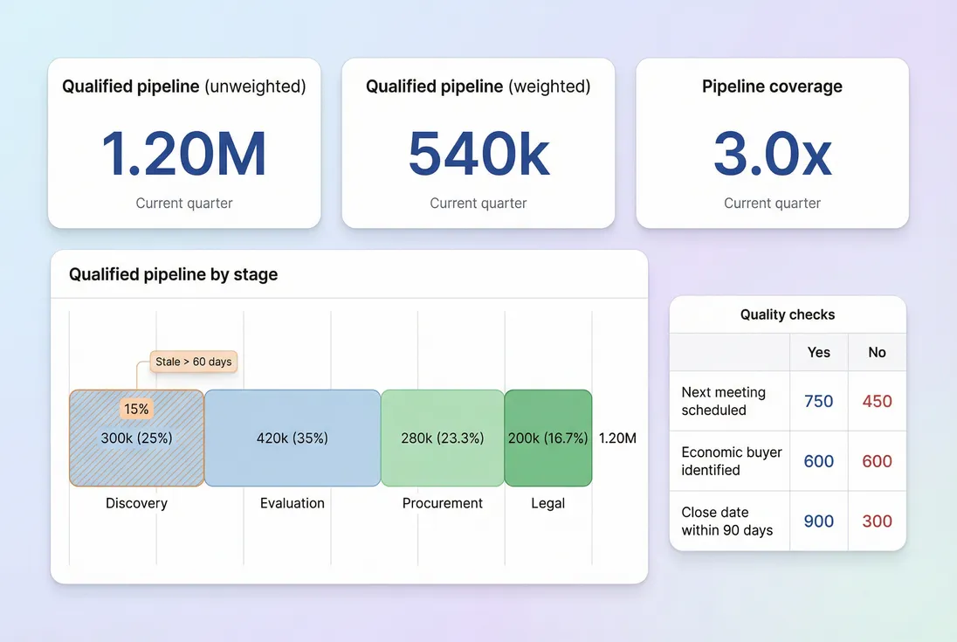Click the 750 Yes value for next meetings
The height and width of the screenshot is (642, 957).
tap(818, 401)
